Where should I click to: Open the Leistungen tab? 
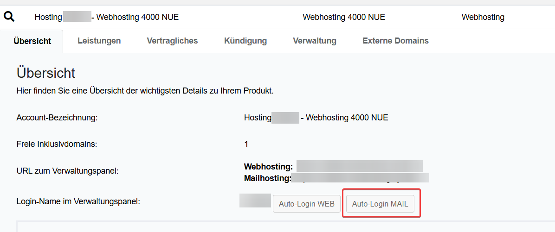(99, 41)
